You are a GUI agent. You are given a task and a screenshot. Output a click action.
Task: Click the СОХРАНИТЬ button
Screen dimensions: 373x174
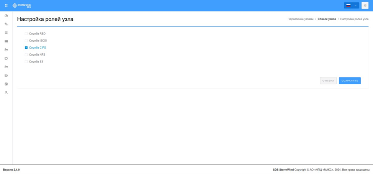click(350, 81)
